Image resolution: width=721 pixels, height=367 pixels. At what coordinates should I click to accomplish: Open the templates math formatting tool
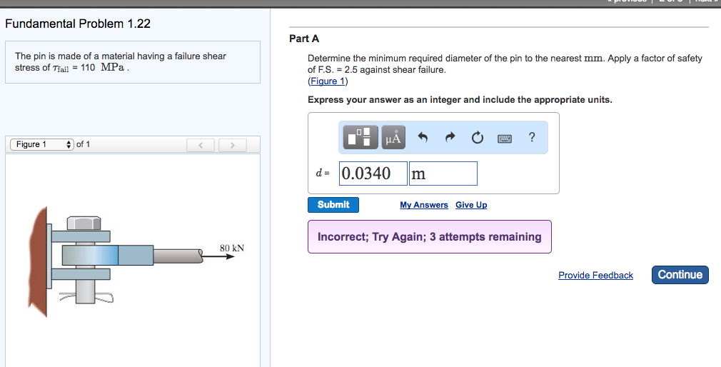[360, 137]
